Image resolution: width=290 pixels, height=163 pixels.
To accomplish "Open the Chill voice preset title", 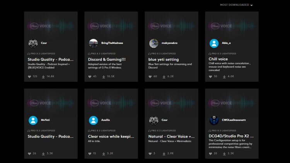I will (218, 59).
